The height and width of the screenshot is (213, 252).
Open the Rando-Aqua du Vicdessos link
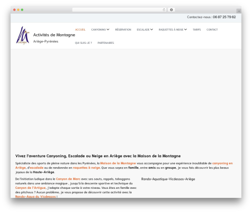[x=35, y=196]
